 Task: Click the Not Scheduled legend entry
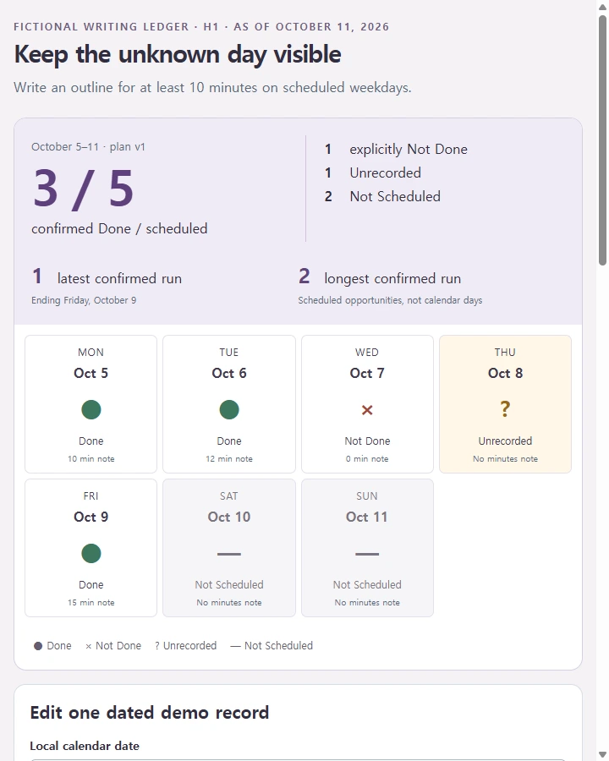(x=272, y=646)
